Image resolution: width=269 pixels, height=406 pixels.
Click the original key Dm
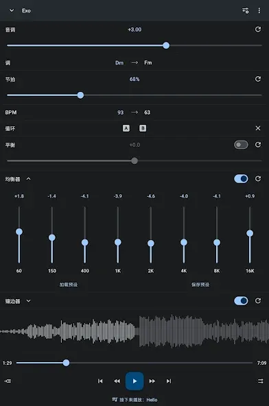[x=119, y=62]
